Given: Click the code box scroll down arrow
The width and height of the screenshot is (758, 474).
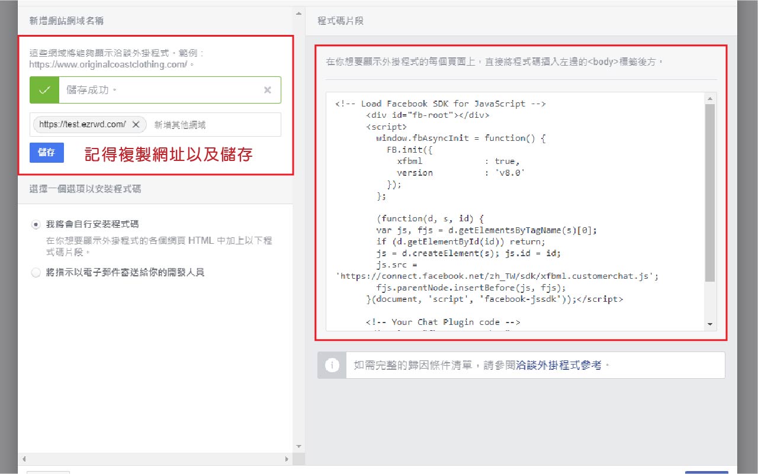Looking at the screenshot, I should (710, 324).
